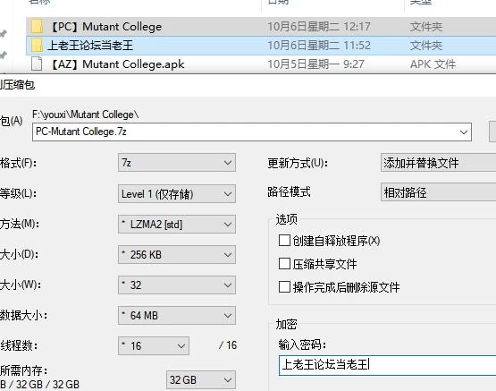Click the / 16 total threads text
Image resolution: width=496 pixels, height=391 pixels.
[x=228, y=345]
